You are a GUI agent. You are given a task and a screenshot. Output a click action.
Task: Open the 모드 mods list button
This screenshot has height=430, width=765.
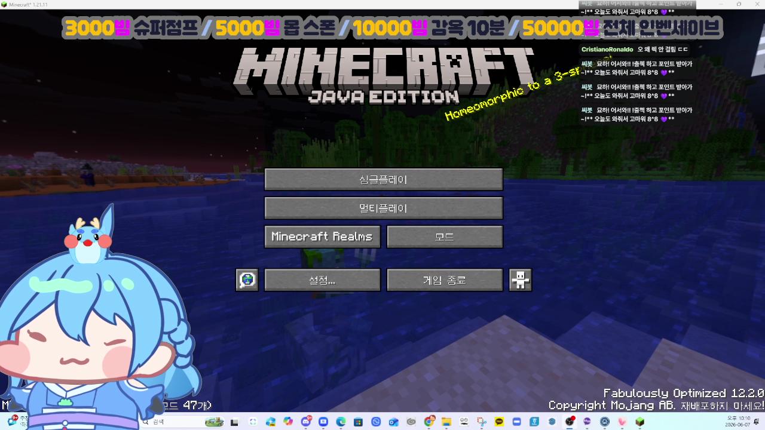445,236
